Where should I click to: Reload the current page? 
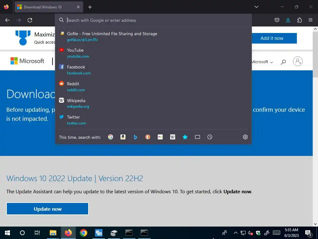pos(30,20)
